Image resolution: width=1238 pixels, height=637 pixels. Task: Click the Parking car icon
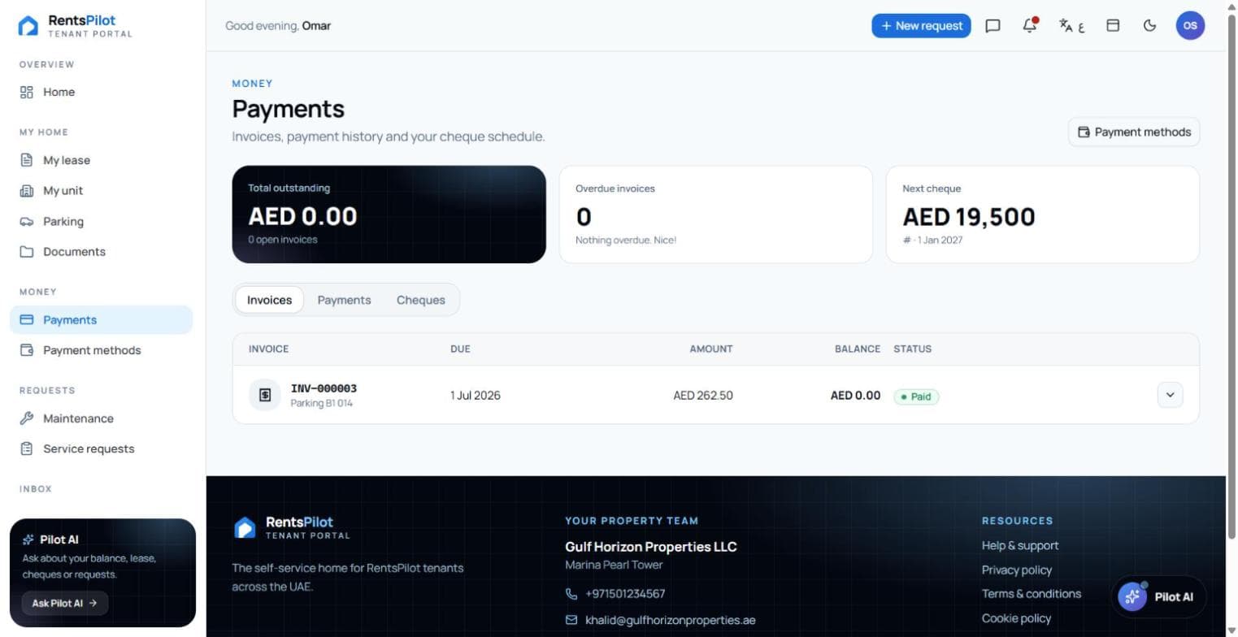pos(27,222)
